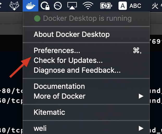Open the battery charging status icon
The image size is (162, 134).
tap(106, 6)
